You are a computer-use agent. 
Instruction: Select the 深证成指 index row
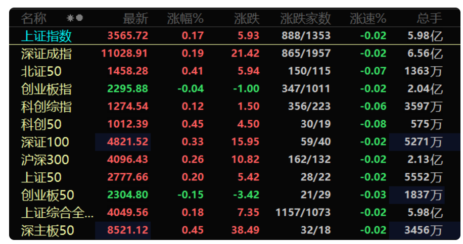point(47,54)
